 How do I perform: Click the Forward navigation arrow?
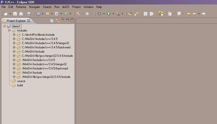click(x=203, y=14)
